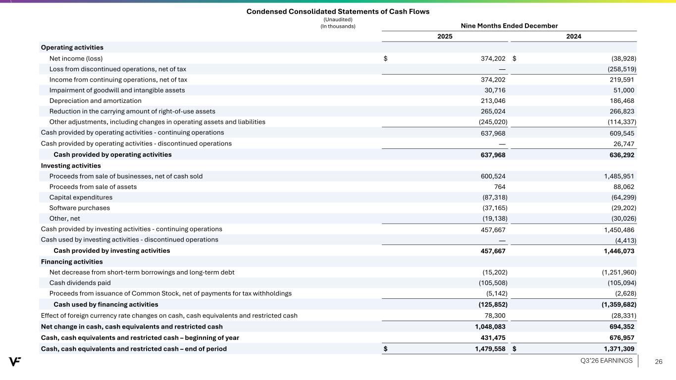Click the Condensed Consolidated Statements of Cash Flows title

pos(338,11)
